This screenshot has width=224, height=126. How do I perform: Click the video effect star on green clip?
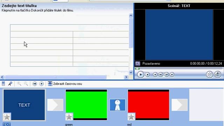pyautogui.click(x=69, y=117)
